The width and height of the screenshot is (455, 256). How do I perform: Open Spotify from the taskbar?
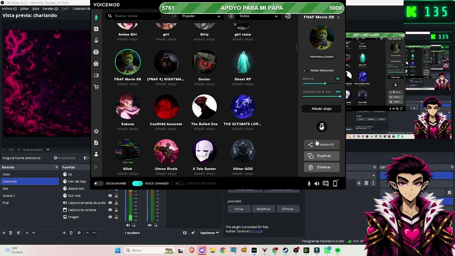[x=338, y=250]
